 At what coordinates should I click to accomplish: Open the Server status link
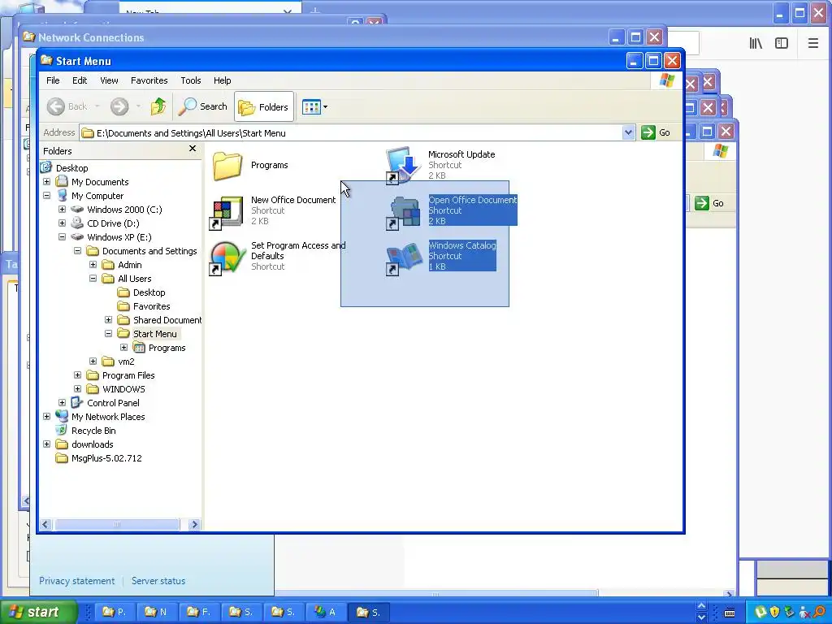click(x=158, y=581)
